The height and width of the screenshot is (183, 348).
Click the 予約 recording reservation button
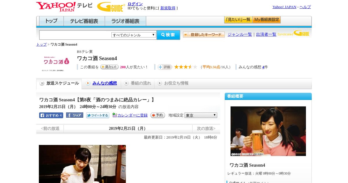point(158,115)
